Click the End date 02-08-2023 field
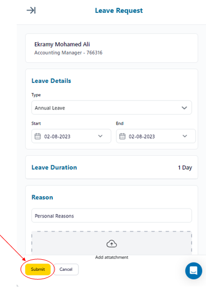 156,136
